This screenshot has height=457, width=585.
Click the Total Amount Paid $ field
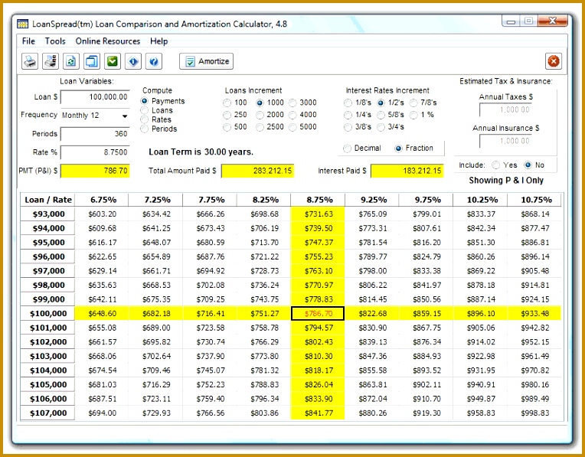[x=258, y=171]
